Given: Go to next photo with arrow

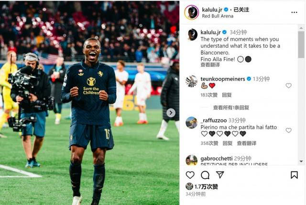Looking at the screenshot, I should click(171, 113).
